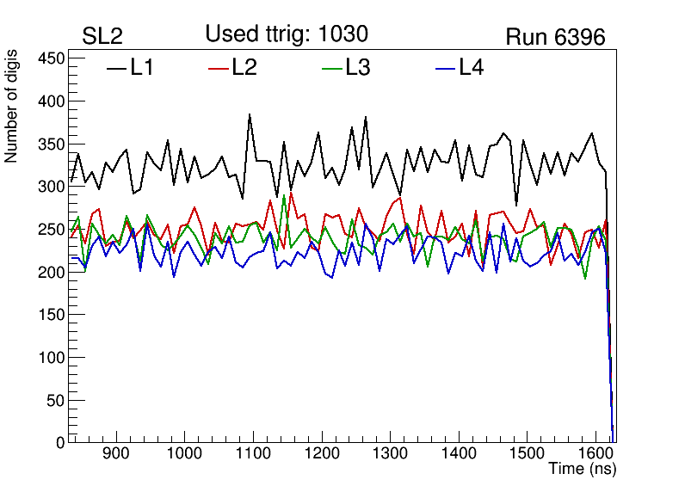
Task: Click the "Used ttrig: 1030" header text
Action: click(287, 34)
